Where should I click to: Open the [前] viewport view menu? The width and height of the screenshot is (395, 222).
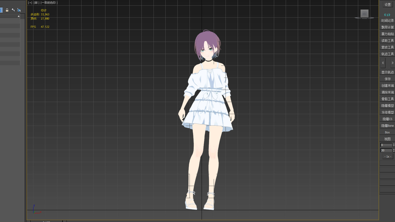36,3
